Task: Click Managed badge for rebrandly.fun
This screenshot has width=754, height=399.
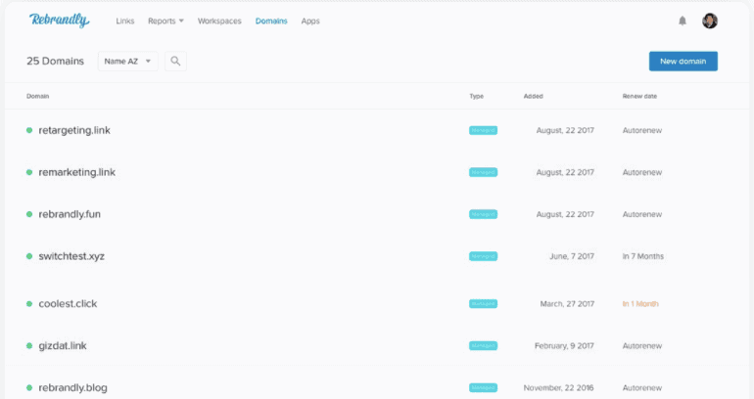Action: (484, 214)
